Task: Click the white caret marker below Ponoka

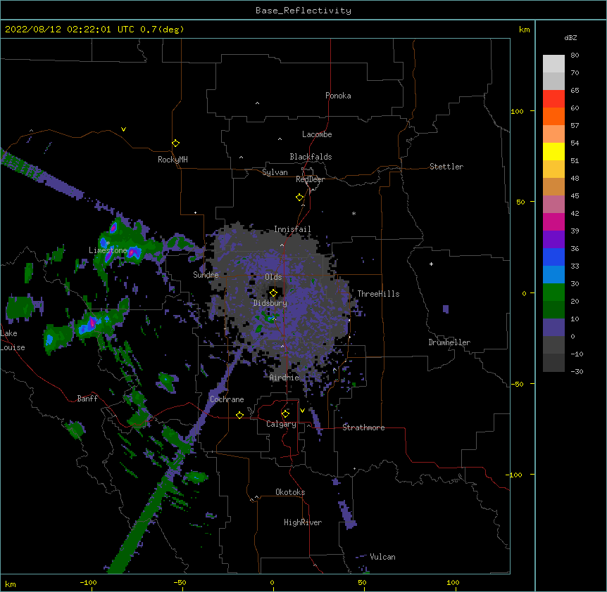Action: [x=258, y=103]
